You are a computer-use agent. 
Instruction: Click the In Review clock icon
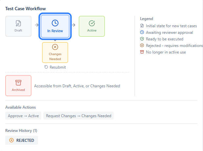[x=55, y=23]
